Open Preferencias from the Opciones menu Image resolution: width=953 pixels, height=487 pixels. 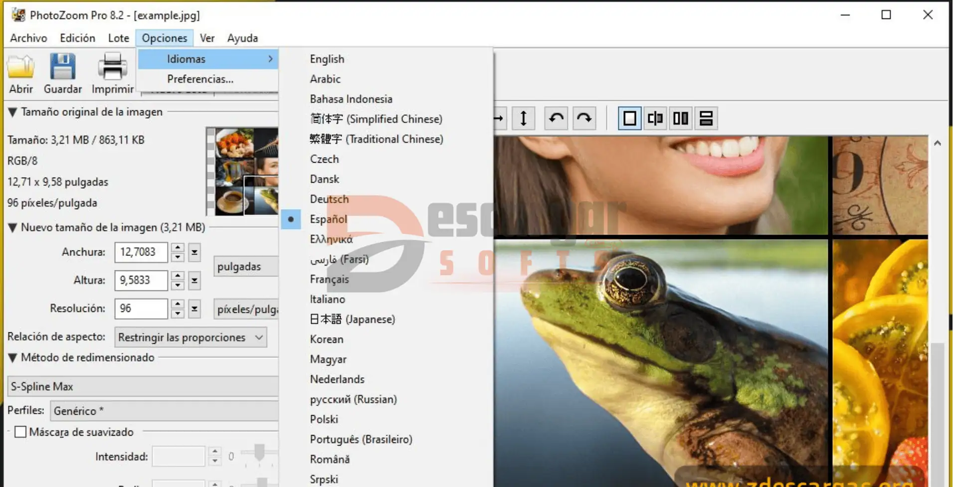200,79
